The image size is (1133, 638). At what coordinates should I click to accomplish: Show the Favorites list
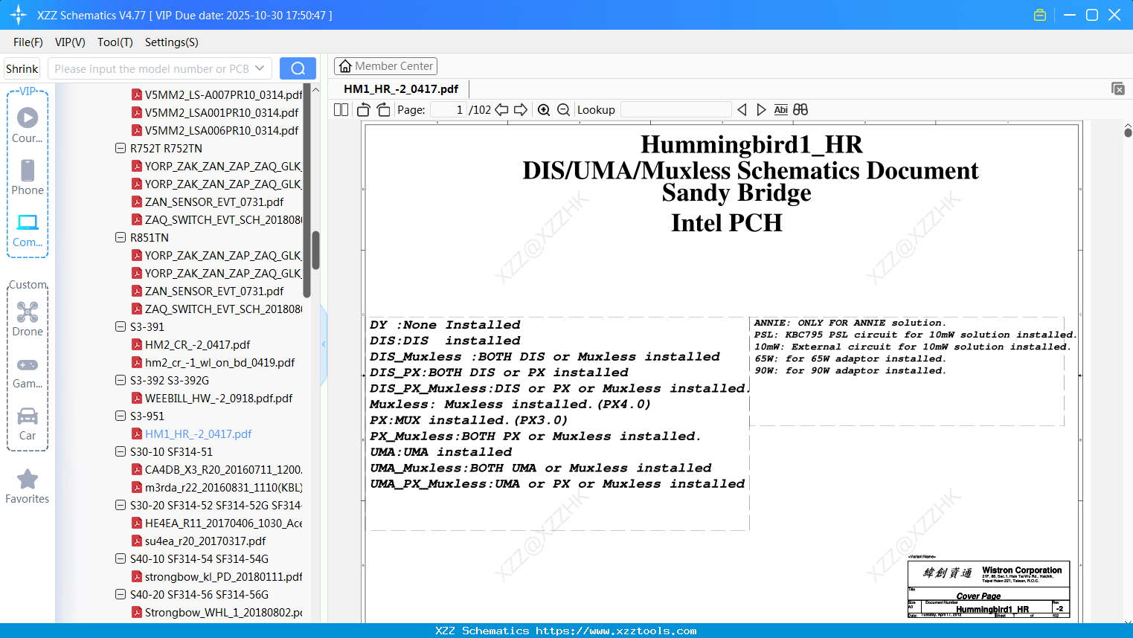tap(28, 486)
